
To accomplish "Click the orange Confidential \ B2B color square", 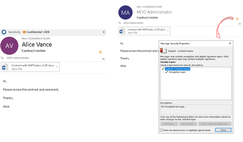I will [x=24, y=32].
